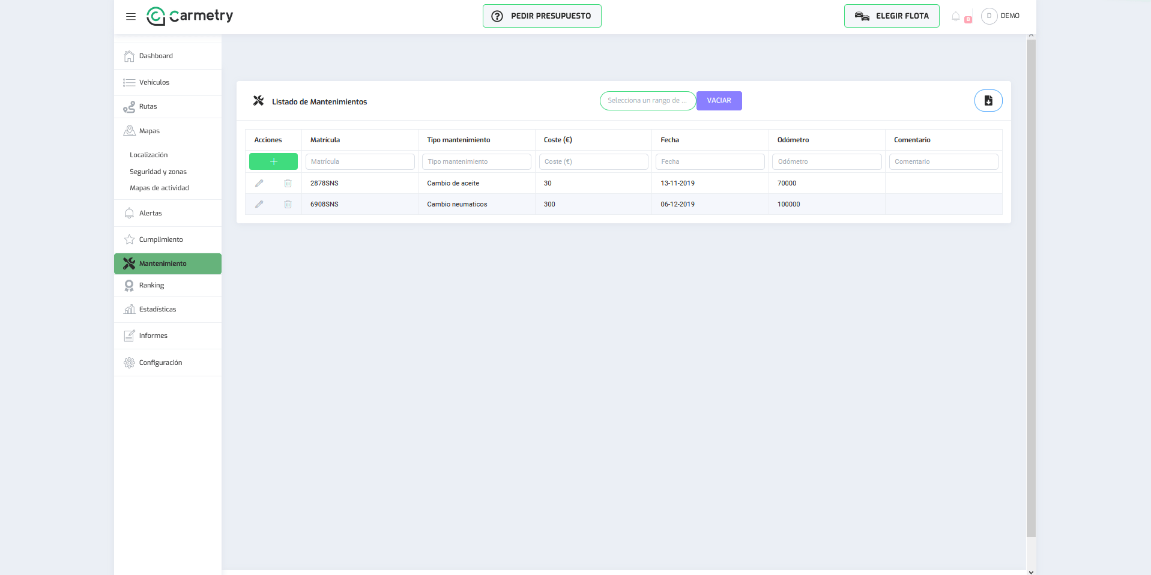Click the scrollbar down arrow

coord(1031,572)
